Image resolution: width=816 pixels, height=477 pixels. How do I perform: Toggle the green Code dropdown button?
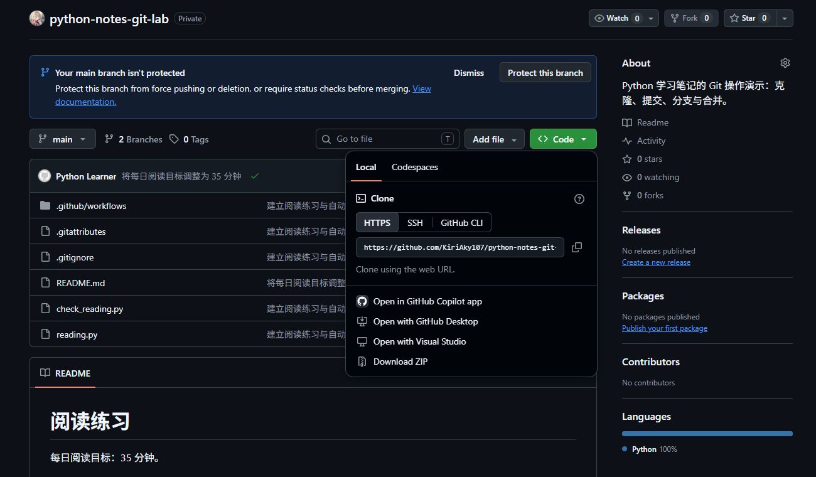[x=563, y=139]
